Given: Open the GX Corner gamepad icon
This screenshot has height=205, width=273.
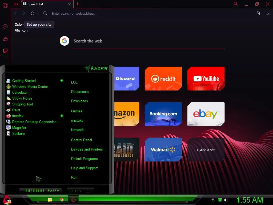Looking at the screenshot, I should (x=16, y=4).
